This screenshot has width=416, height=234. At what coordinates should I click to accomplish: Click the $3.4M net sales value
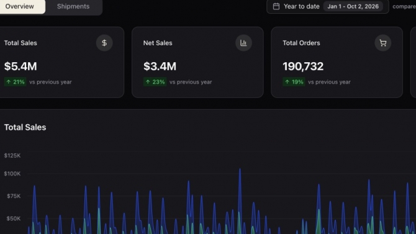[x=160, y=66]
